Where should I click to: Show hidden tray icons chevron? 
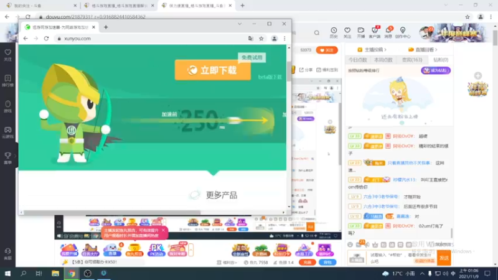click(422, 273)
